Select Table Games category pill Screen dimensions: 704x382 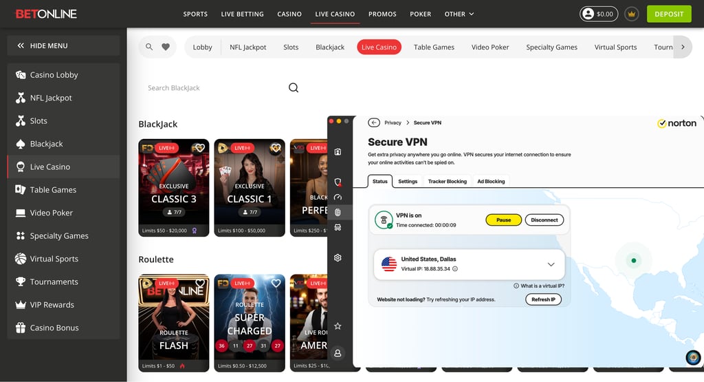tap(434, 47)
